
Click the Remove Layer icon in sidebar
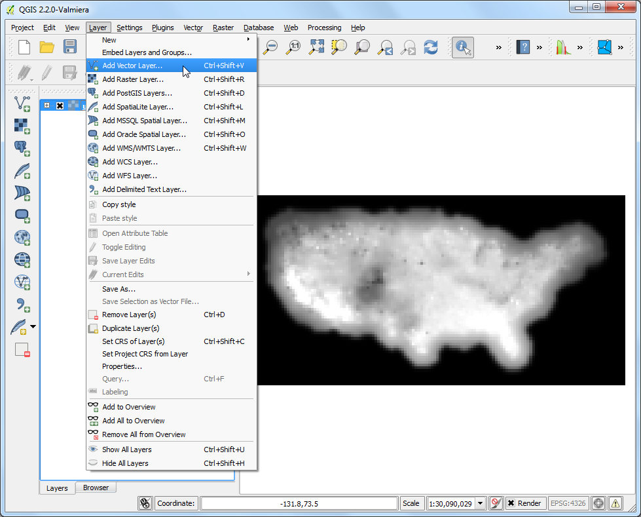click(22, 350)
